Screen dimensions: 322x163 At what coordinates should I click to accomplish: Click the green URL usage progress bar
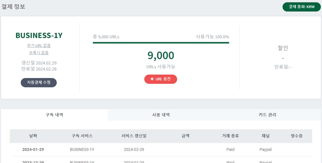[161, 43]
